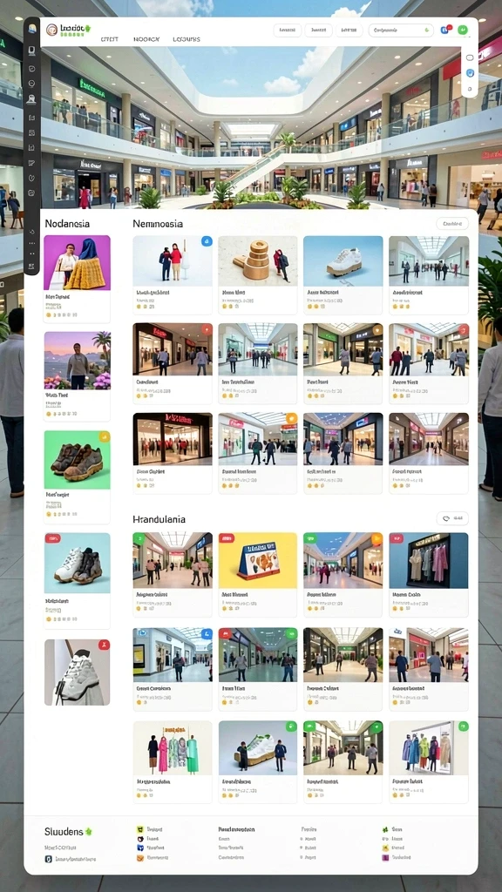Click the blue shield icon in right floating panel

[470, 73]
